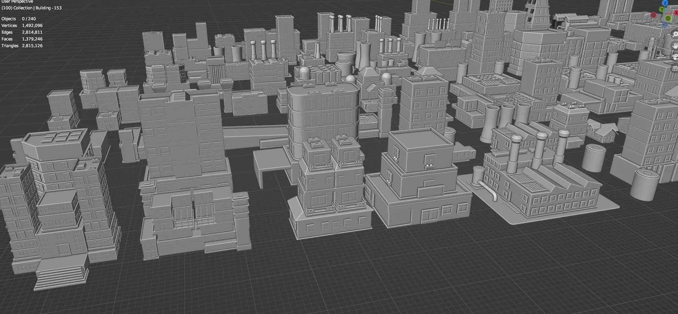This screenshot has height=314, width=678.
Task: Toggle the perspective/orthographic grid icon
Action: pos(675,68)
